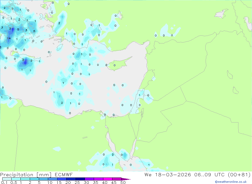Select the 5–10 mm legend color

point(43,179)
